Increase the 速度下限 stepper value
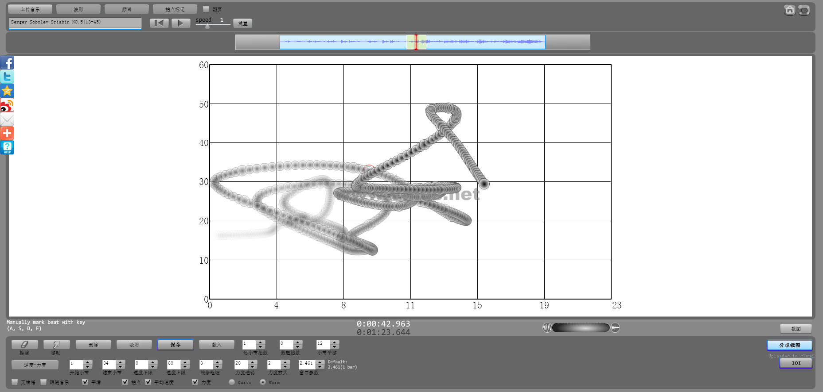This screenshot has width=823, height=392. tap(153, 362)
